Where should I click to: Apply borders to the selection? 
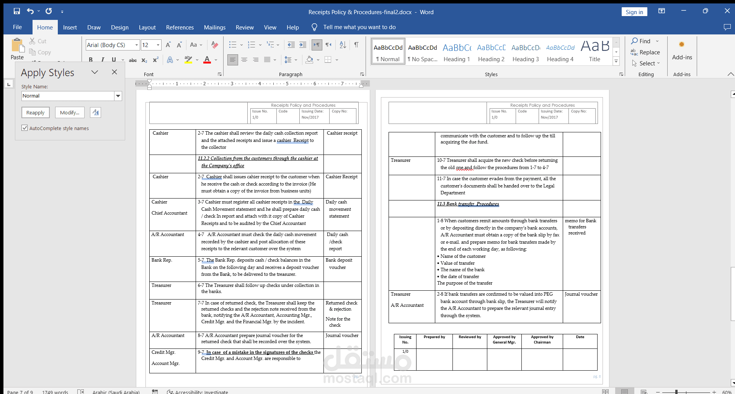328,60
